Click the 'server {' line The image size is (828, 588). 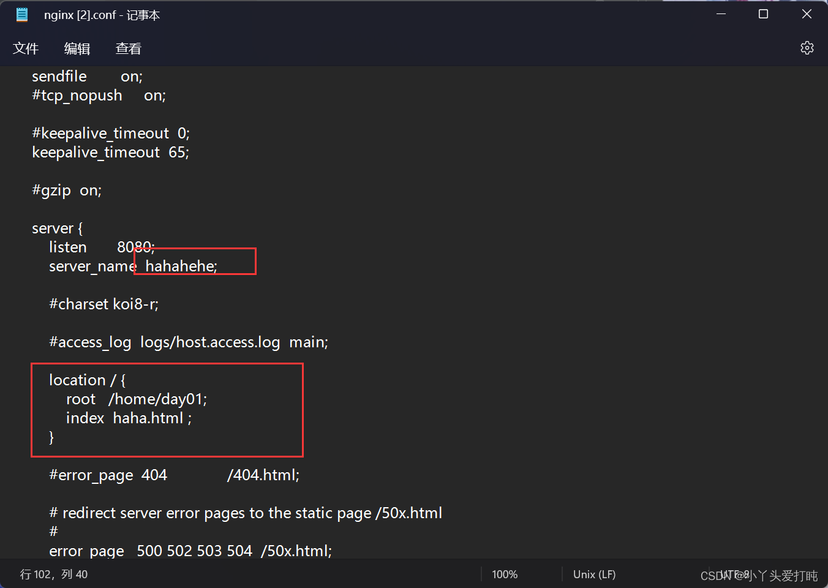tap(57, 228)
